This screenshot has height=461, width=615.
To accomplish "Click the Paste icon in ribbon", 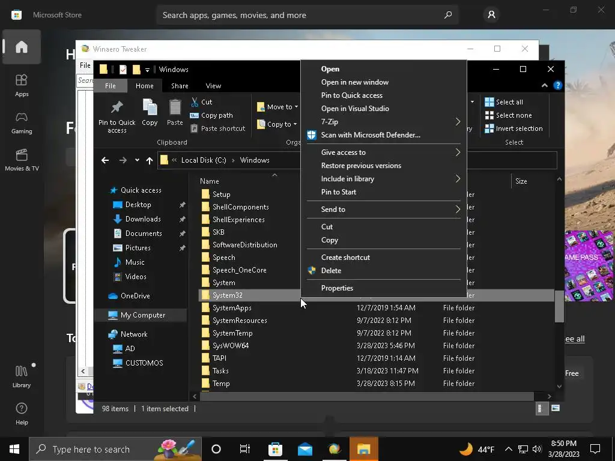I will pyautogui.click(x=175, y=107).
